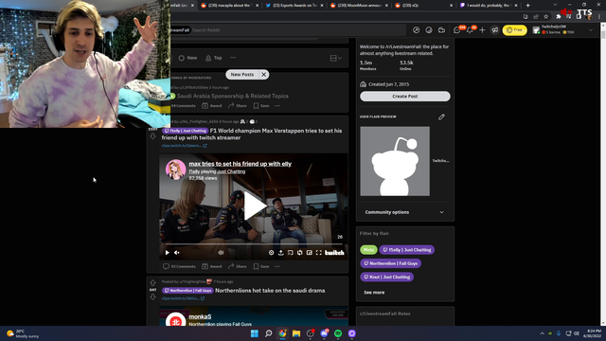
Task: Downvote the Northernlions hot take post
Action: (x=152, y=296)
